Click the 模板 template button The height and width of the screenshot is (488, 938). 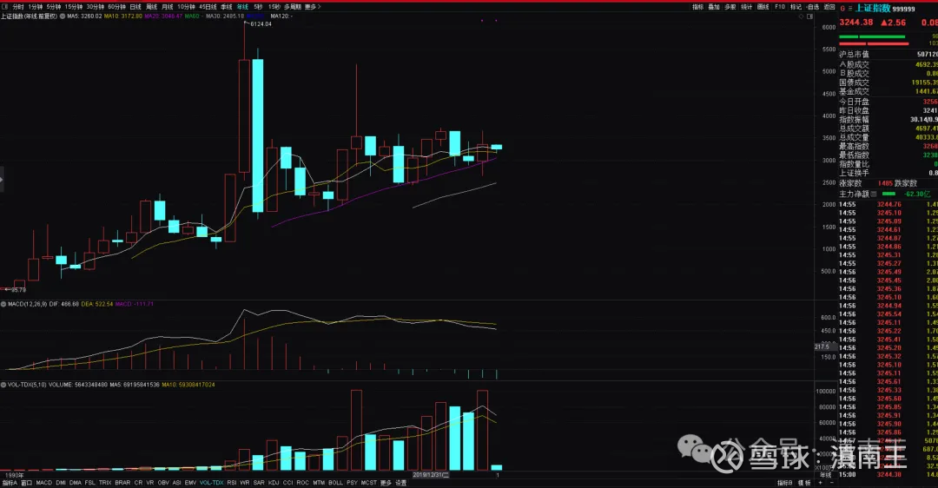click(804, 483)
